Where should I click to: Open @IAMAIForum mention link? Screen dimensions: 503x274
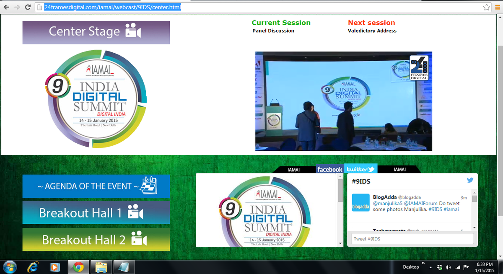coord(421,203)
